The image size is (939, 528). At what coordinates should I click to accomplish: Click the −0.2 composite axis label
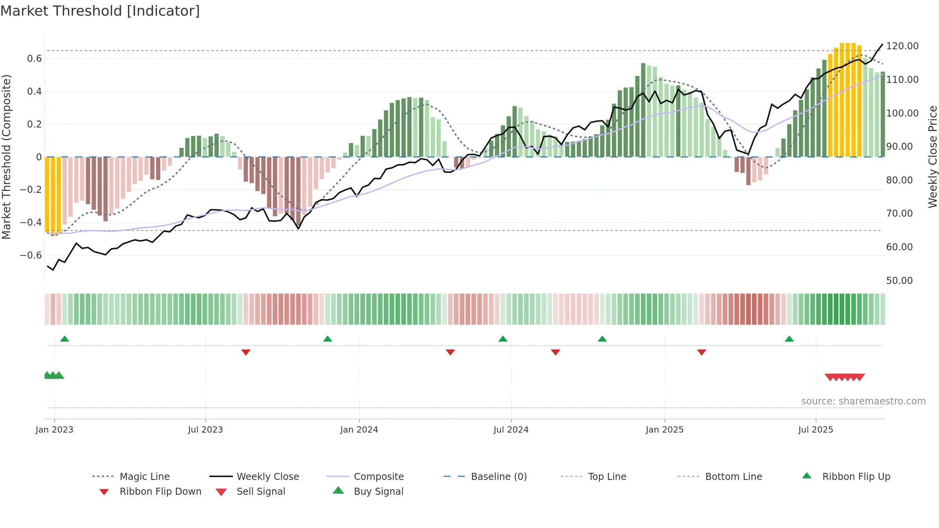[x=31, y=190]
